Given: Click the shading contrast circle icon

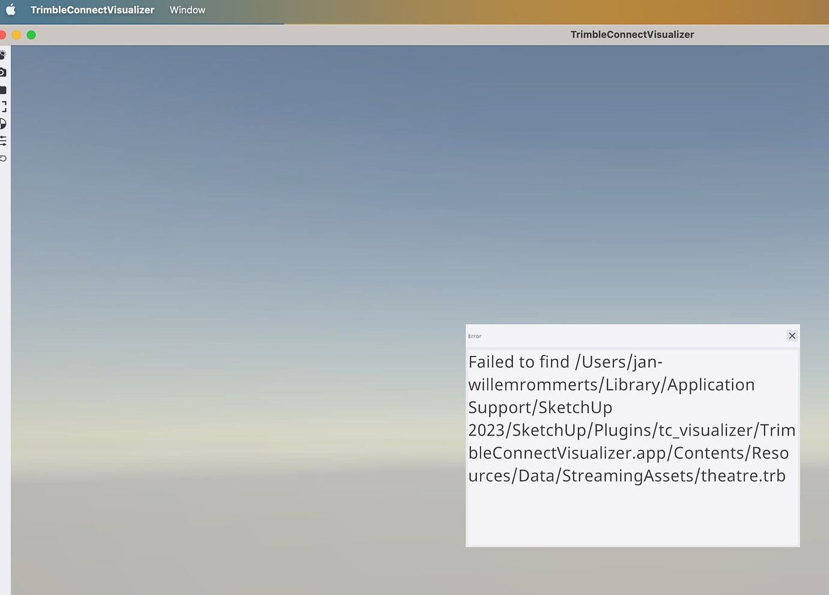Looking at the screenshot, I should coord(4,124).
